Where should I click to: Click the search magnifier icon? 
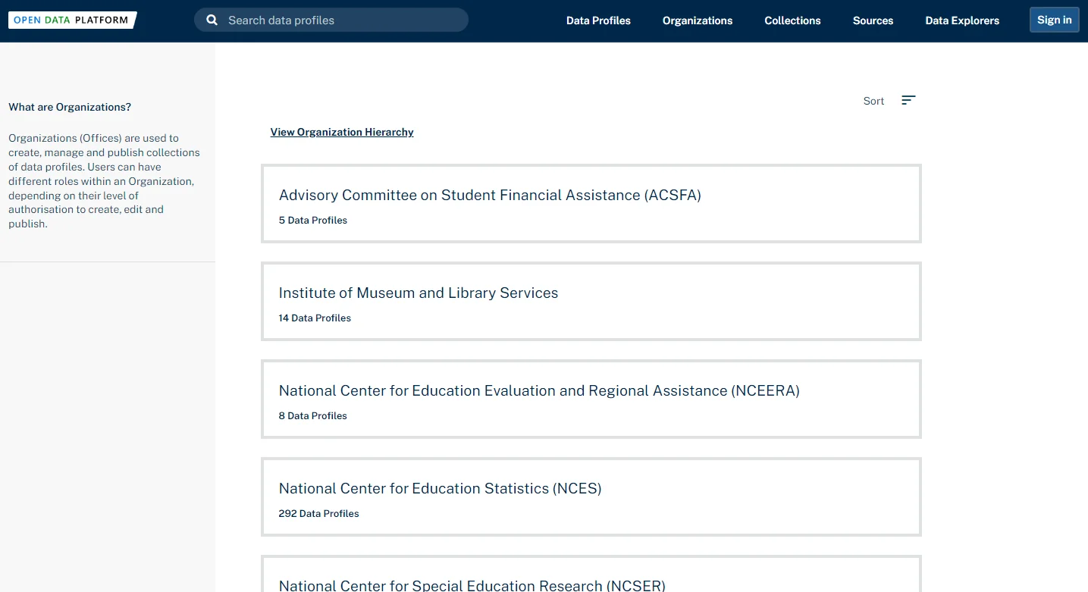[212, 20]
